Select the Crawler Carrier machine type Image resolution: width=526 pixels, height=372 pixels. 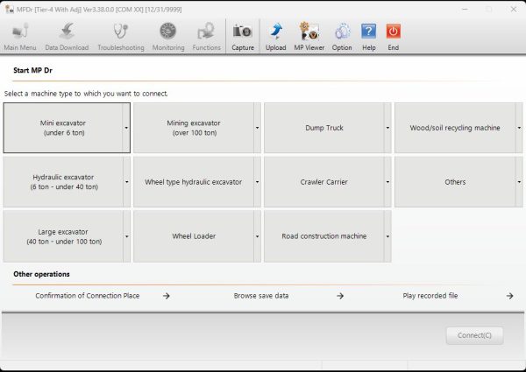[324, 182]
